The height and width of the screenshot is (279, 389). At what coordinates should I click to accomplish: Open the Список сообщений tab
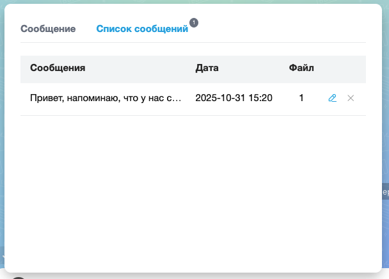click(x=142, y=29)
